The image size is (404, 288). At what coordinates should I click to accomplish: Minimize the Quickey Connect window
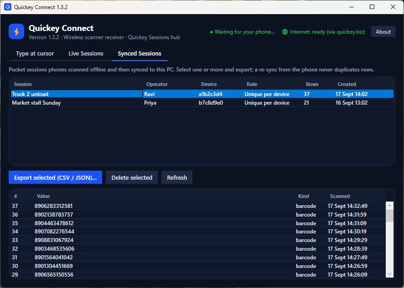click(x=352, y=7)
